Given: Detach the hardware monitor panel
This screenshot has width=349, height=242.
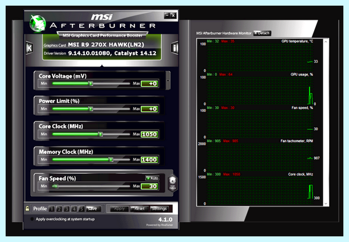Looking at the screenshot, I should [x=262, y=33].
